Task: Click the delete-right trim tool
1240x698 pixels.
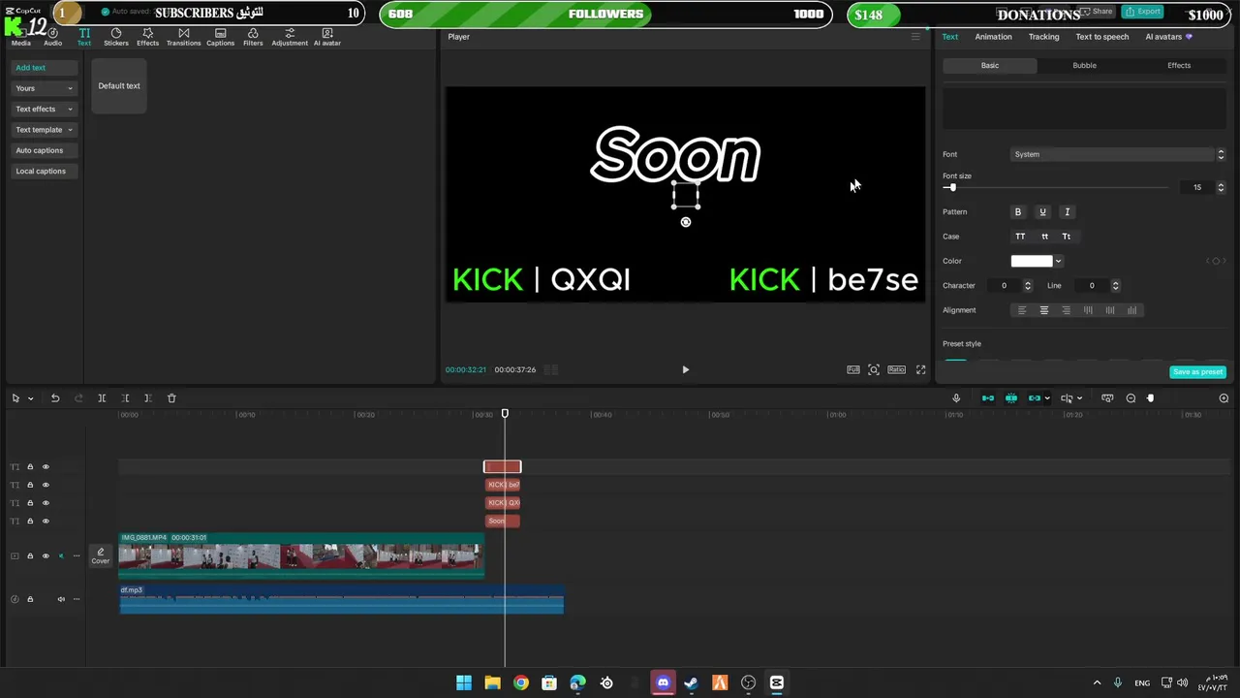Action: point(147,398)
